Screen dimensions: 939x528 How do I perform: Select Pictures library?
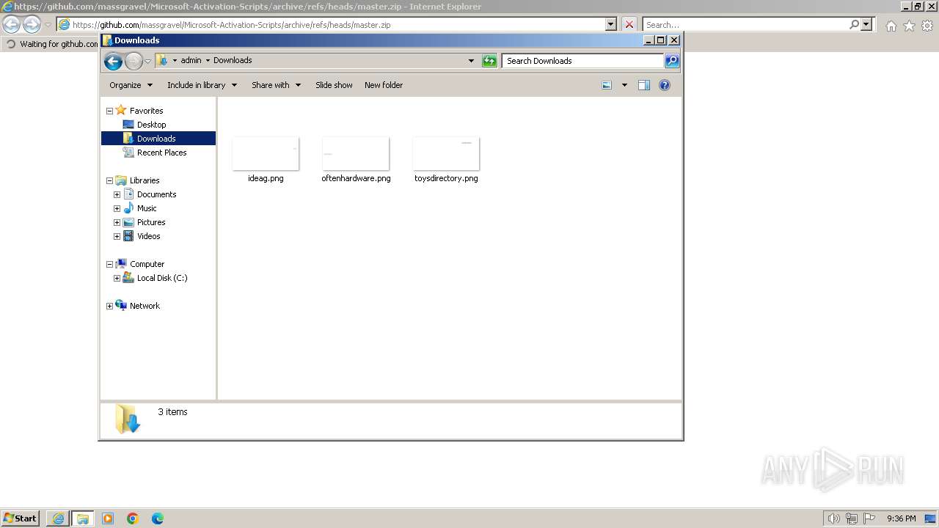point(151,222)
